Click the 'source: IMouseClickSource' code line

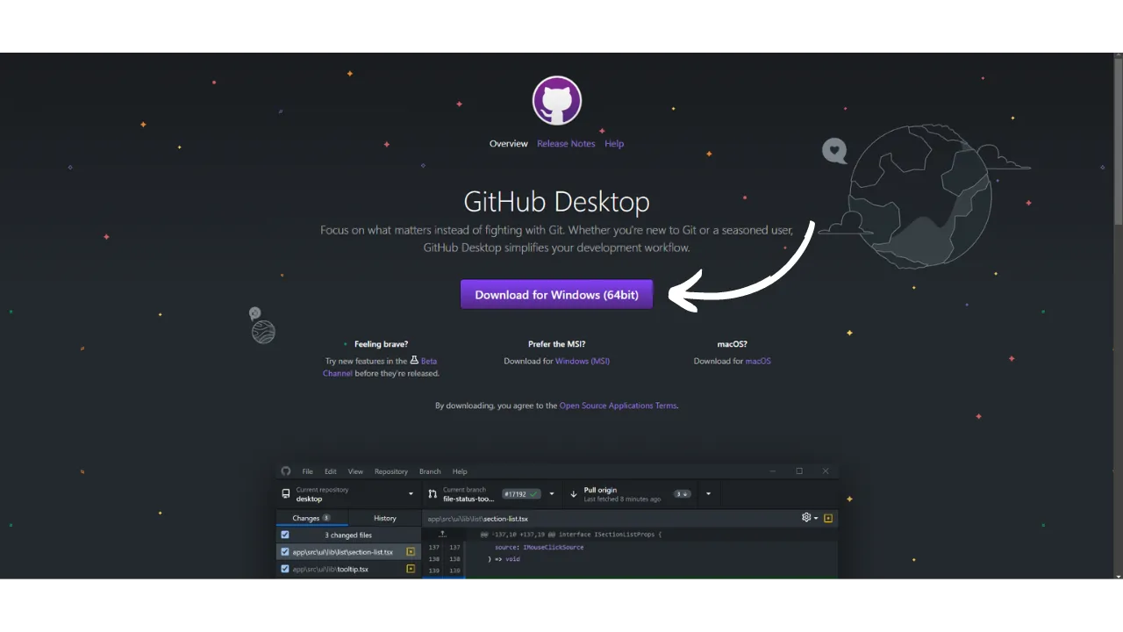pyautogui.click(x=539, y=547)
